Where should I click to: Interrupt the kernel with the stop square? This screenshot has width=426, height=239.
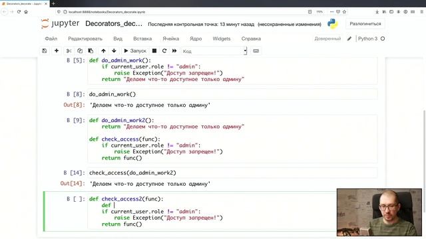click(x=154, y=51)
